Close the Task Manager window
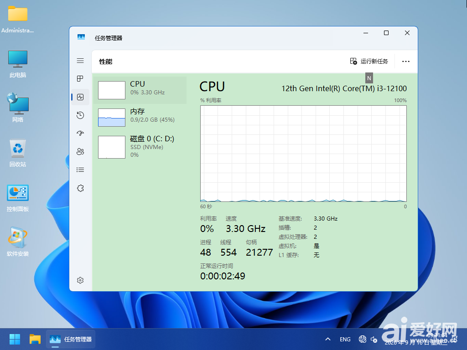This screenshot has height=350, width=467. pos(407,33)
